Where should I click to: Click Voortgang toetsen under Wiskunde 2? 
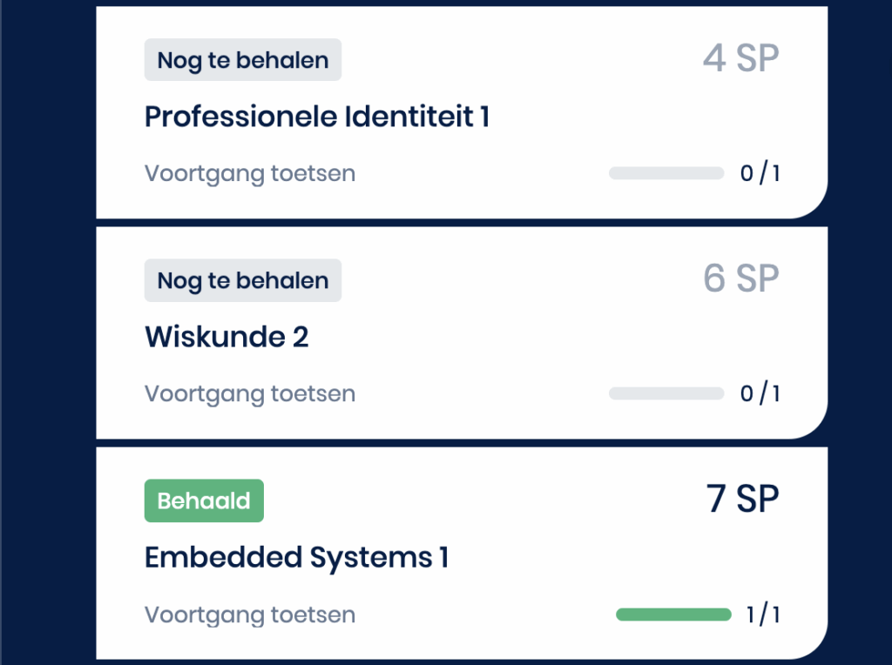(x=250, y=393)
